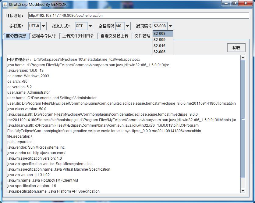Click the file.separator line
Image resolution: width=255 pixels, height=203 pixels.
pyautogui.click(x=20, y=136)
